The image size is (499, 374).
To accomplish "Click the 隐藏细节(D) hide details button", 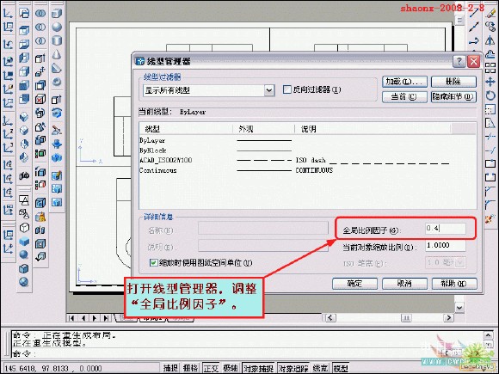I will tap(453, 96).
